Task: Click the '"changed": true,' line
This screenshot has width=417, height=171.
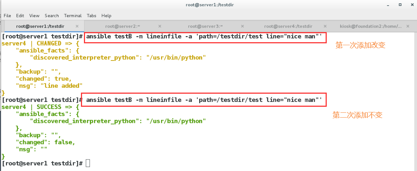Action: tap(44, 79)
